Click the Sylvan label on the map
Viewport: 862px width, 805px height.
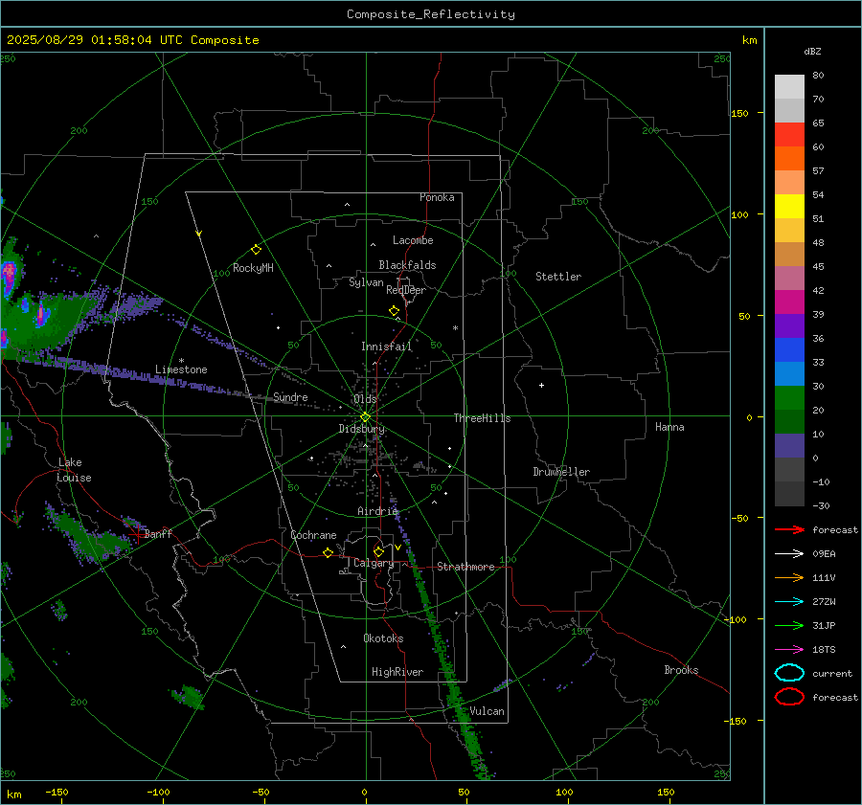pyautogui.click(x=366, y=282)
